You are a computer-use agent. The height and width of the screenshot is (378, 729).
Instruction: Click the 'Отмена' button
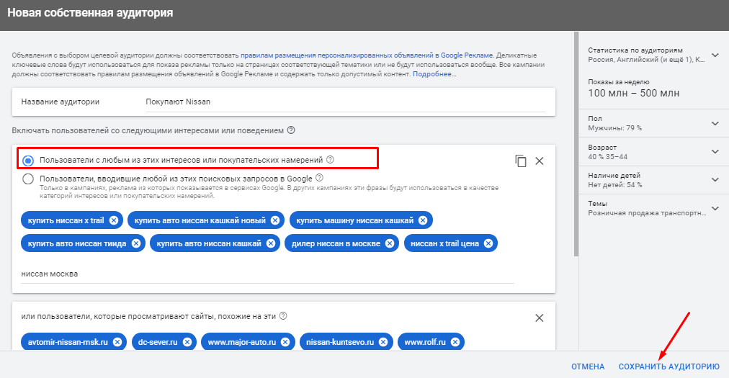(588, 366)
